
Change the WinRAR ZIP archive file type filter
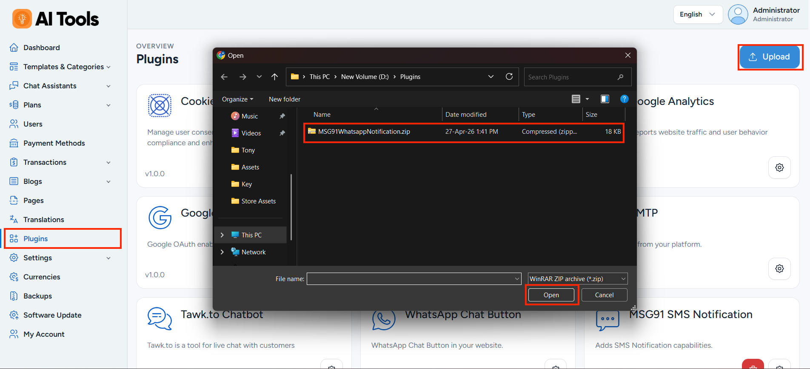click(578, 279)
